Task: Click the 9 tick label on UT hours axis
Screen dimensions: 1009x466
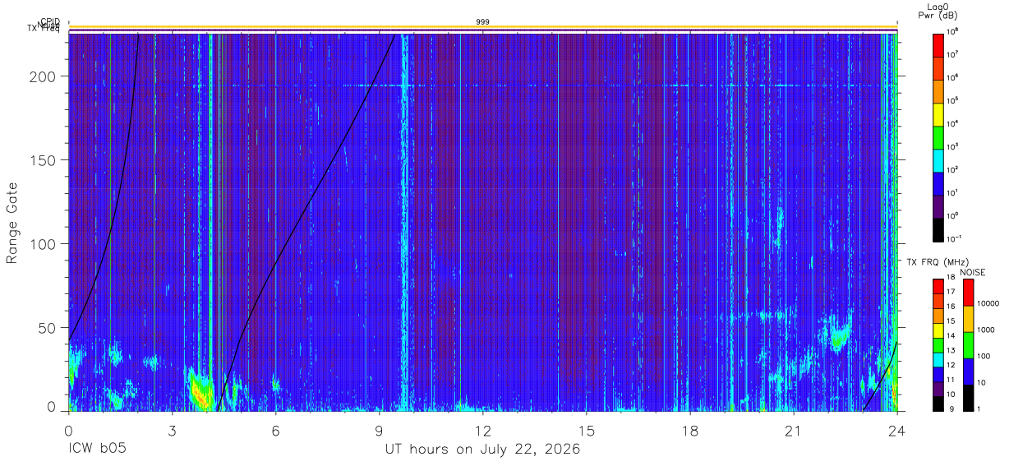Action: point(380,431)
